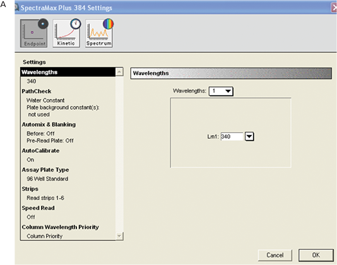Close the SpectraMax Settings dialog
The height and width of the screenshot is (265, 337).
[x=334, y=8]
